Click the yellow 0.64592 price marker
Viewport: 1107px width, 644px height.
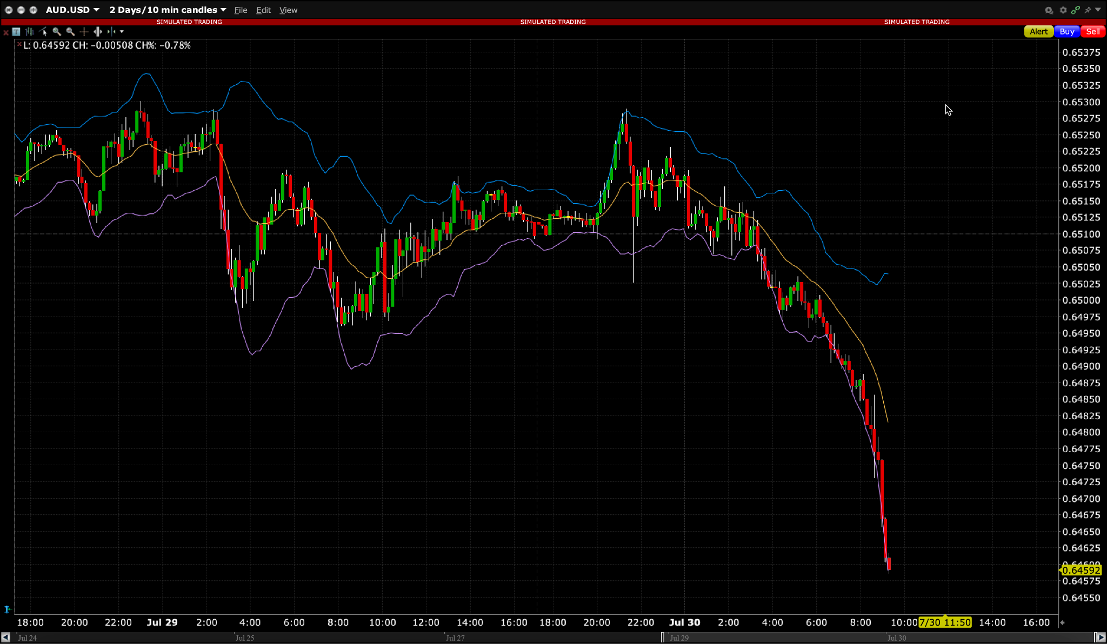1081,571
